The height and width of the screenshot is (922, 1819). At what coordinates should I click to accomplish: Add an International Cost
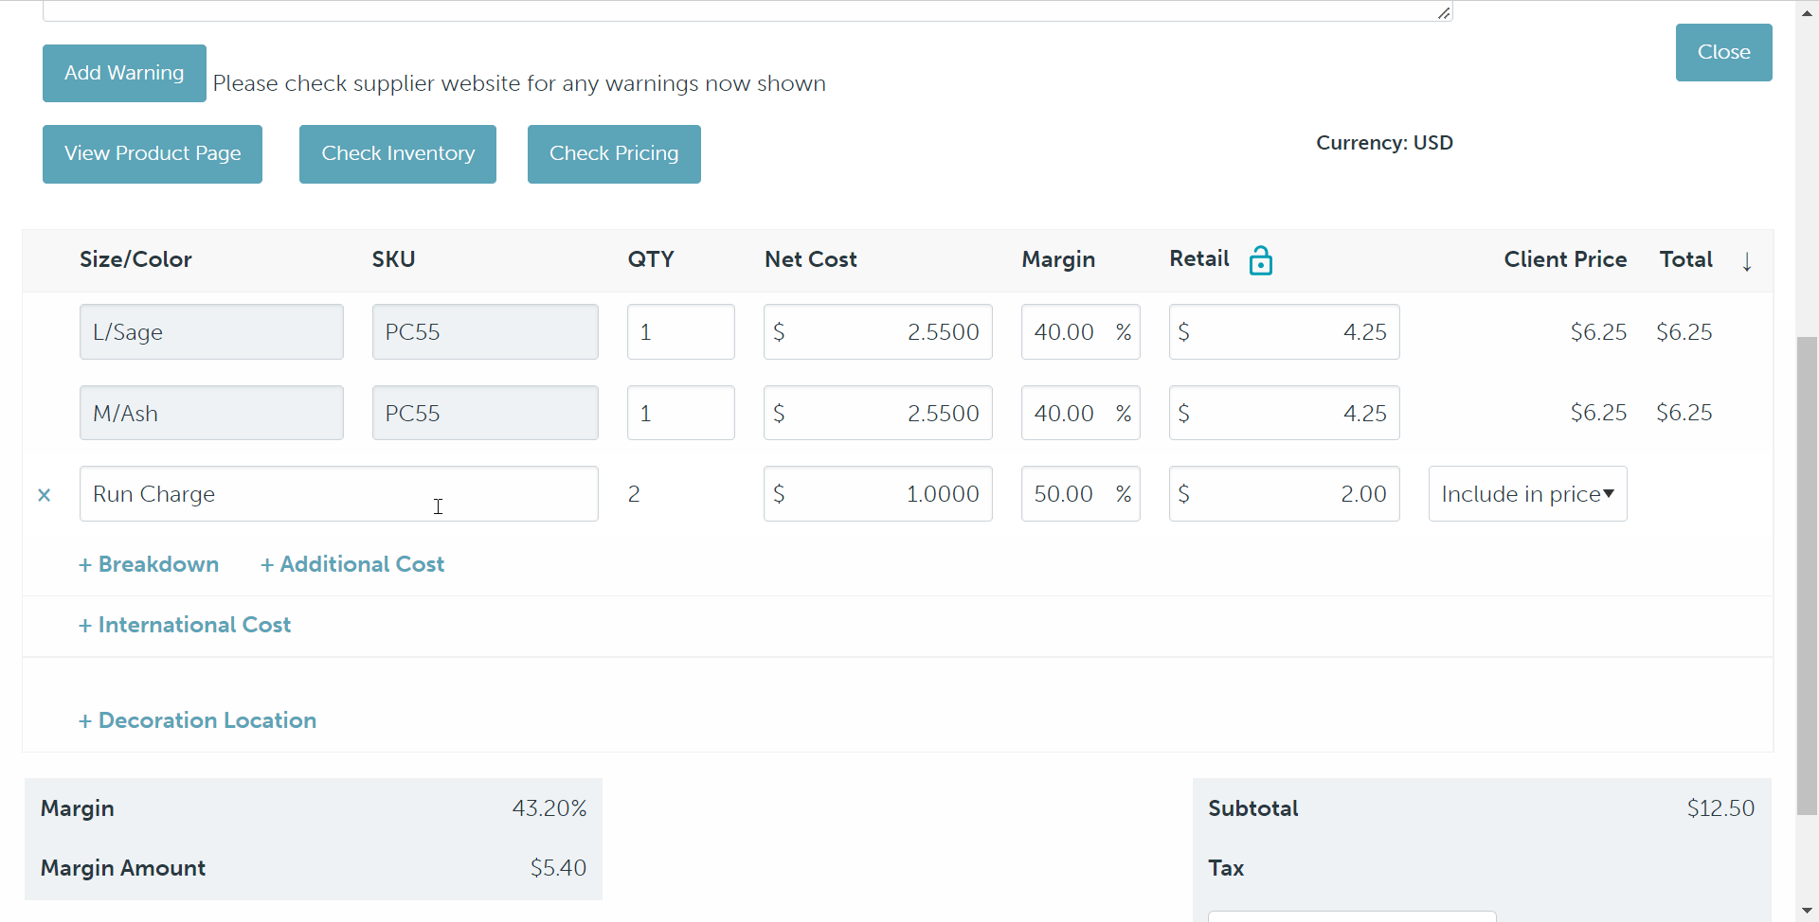185,625
